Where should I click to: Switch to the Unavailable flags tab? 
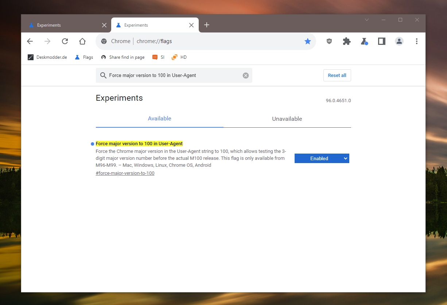pyautogui.click(x=287, y=119)
